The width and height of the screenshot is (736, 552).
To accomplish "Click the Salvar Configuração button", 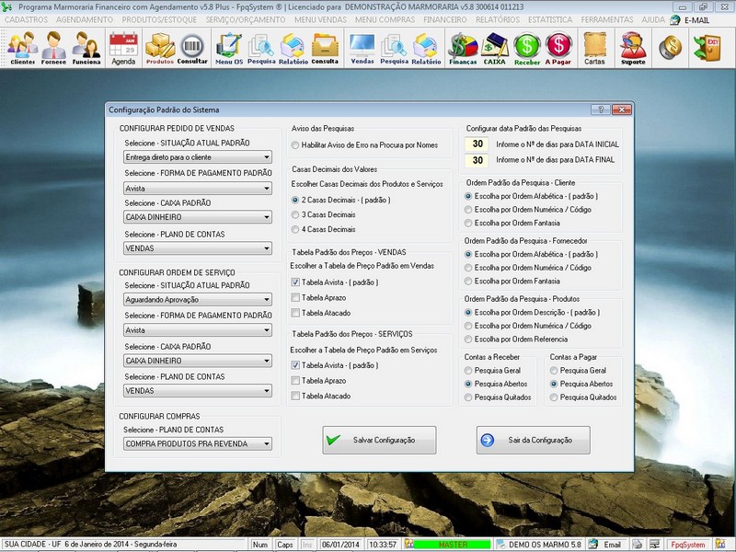I will 379,440.
